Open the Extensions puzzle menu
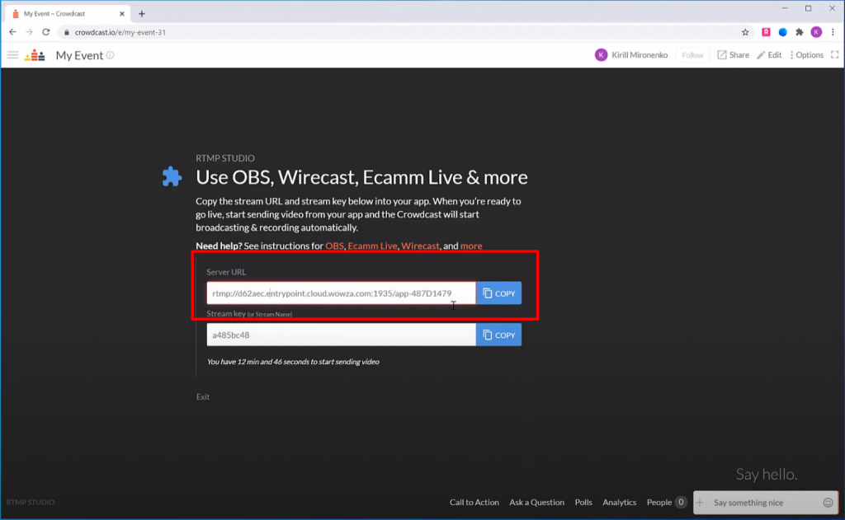The image size is (845, 520). (799, 32)
